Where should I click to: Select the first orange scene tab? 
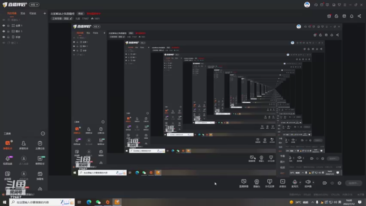12,13
